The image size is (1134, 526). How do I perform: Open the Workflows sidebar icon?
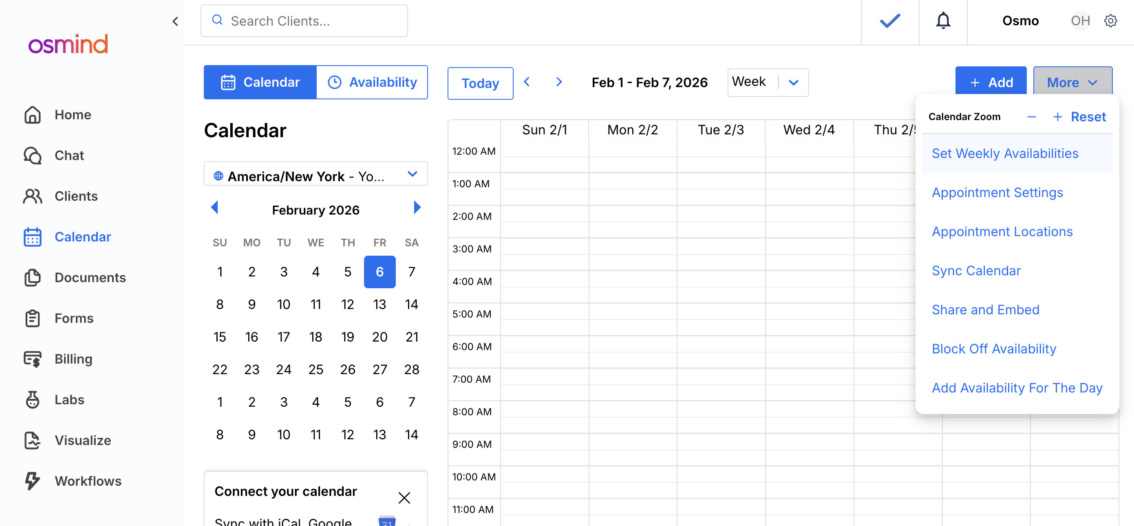click(32, 481)
